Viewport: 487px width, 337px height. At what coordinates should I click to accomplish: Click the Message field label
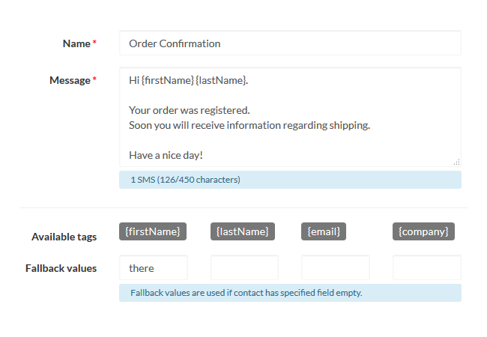coord(70,80)
